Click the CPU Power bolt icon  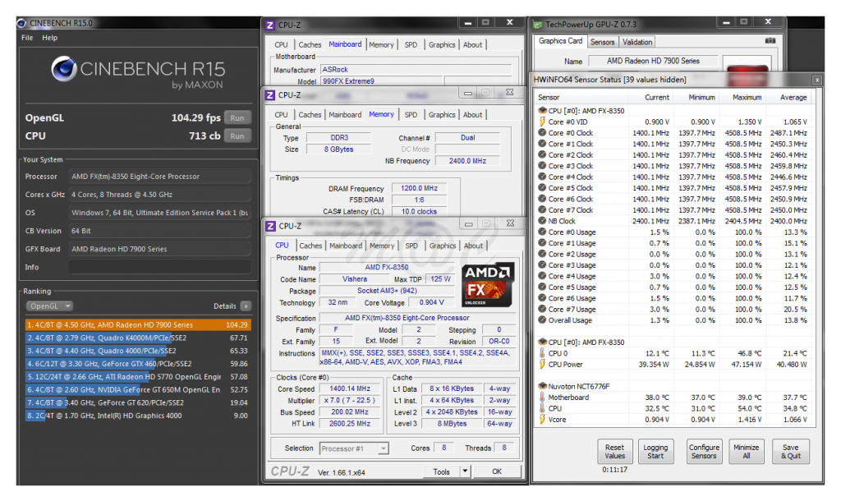pos(542,364)
